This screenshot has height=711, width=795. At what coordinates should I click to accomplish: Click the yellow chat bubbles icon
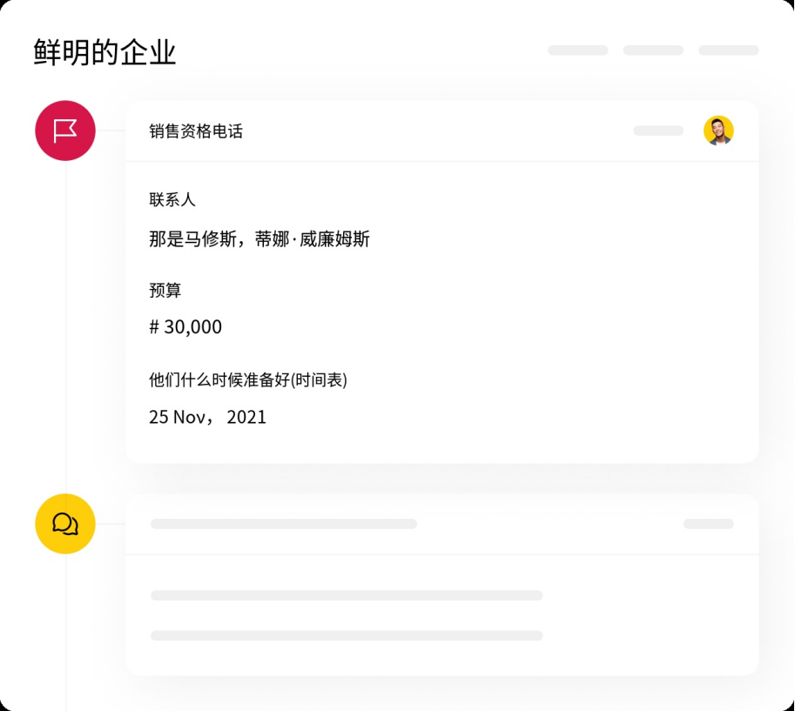(65, 524)
